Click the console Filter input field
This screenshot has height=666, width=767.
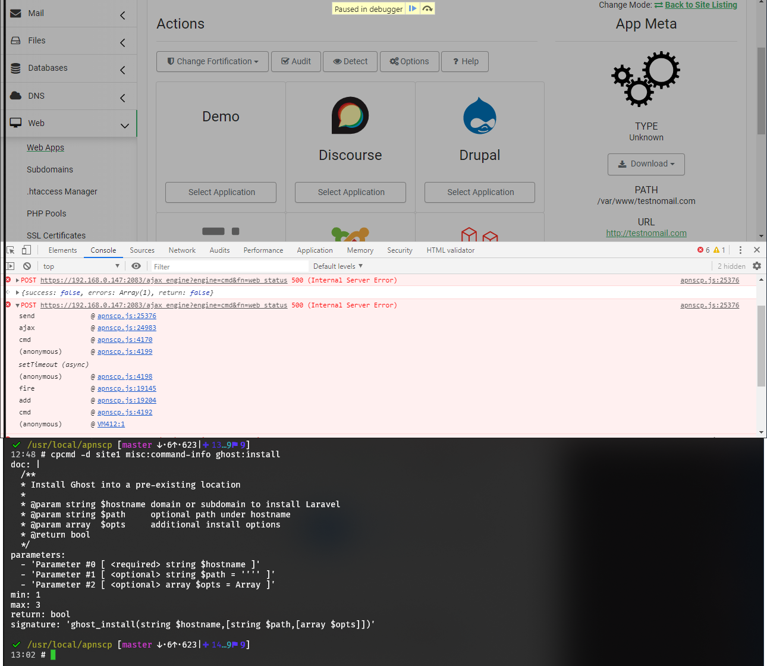point(229,266)
